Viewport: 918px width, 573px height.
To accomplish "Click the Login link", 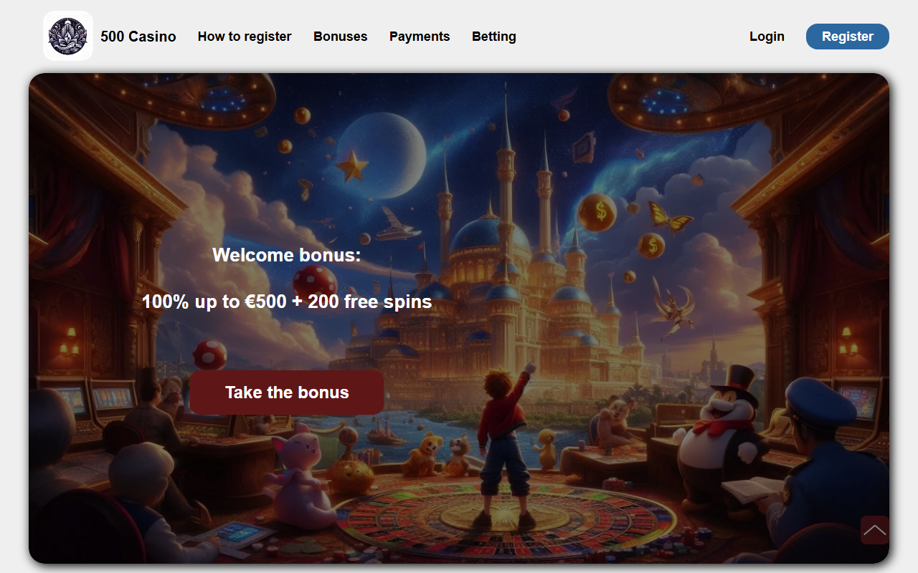I will (x=767, y=37).
